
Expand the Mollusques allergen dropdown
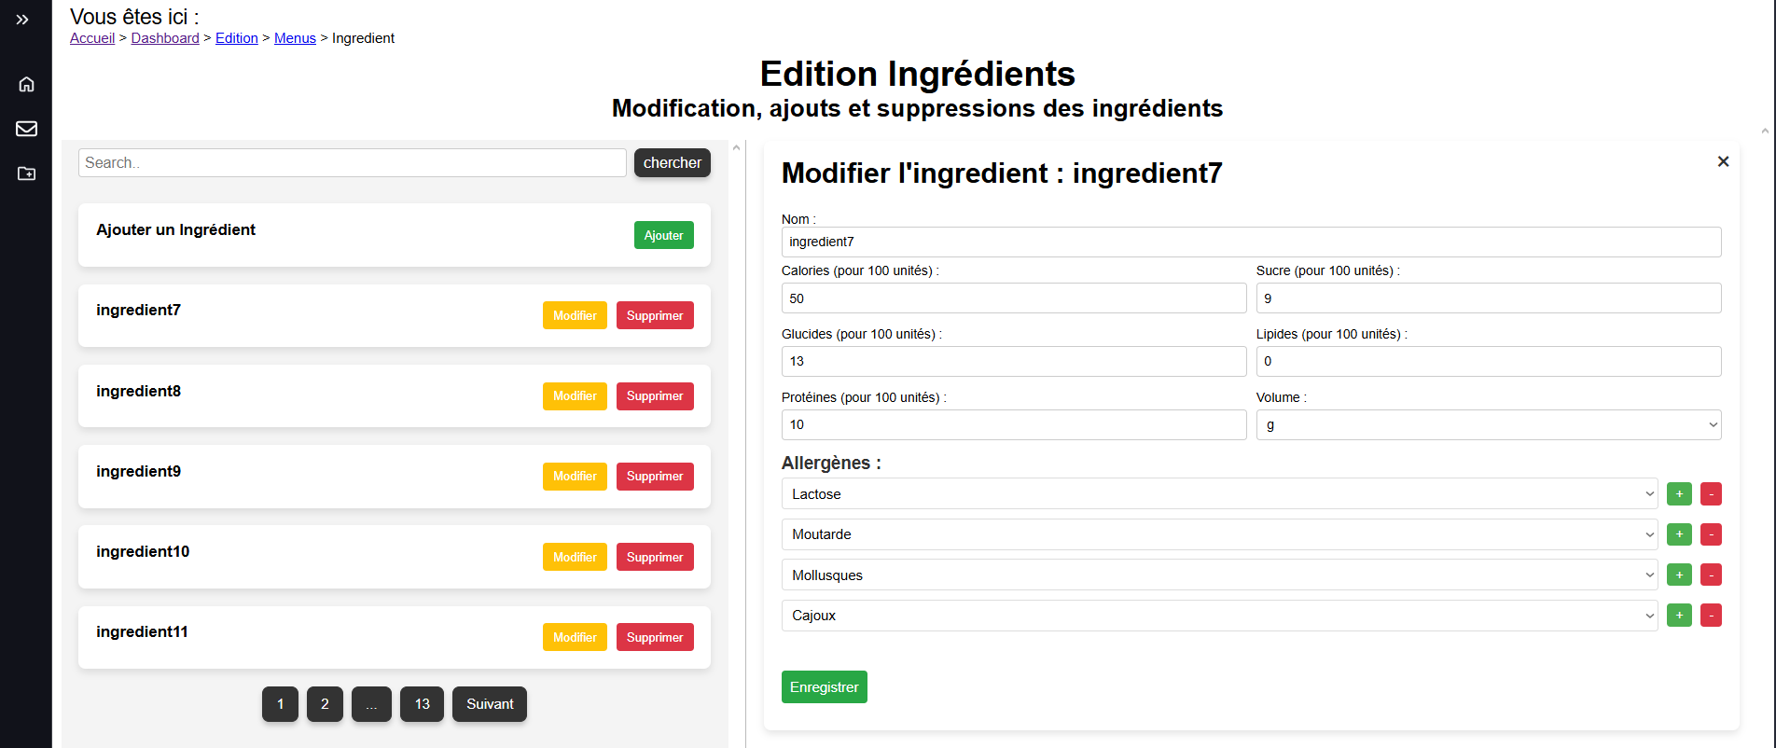1219,575
